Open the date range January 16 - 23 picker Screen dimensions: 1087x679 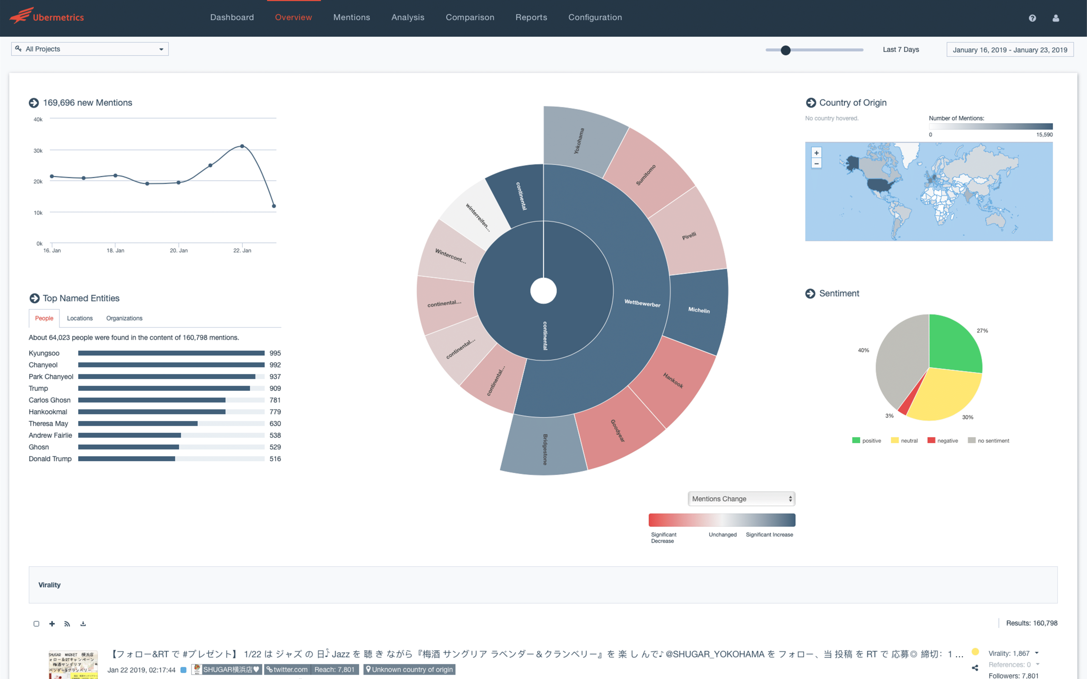1010,49
